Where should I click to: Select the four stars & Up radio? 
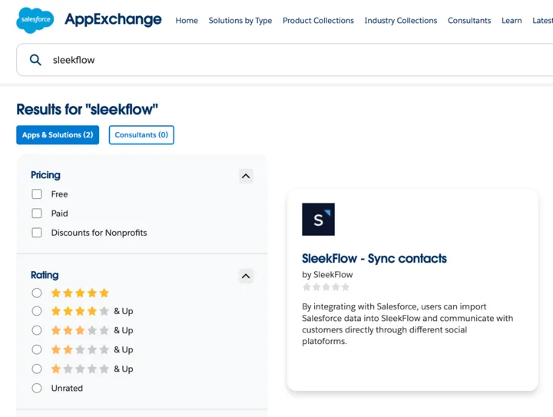37,311
